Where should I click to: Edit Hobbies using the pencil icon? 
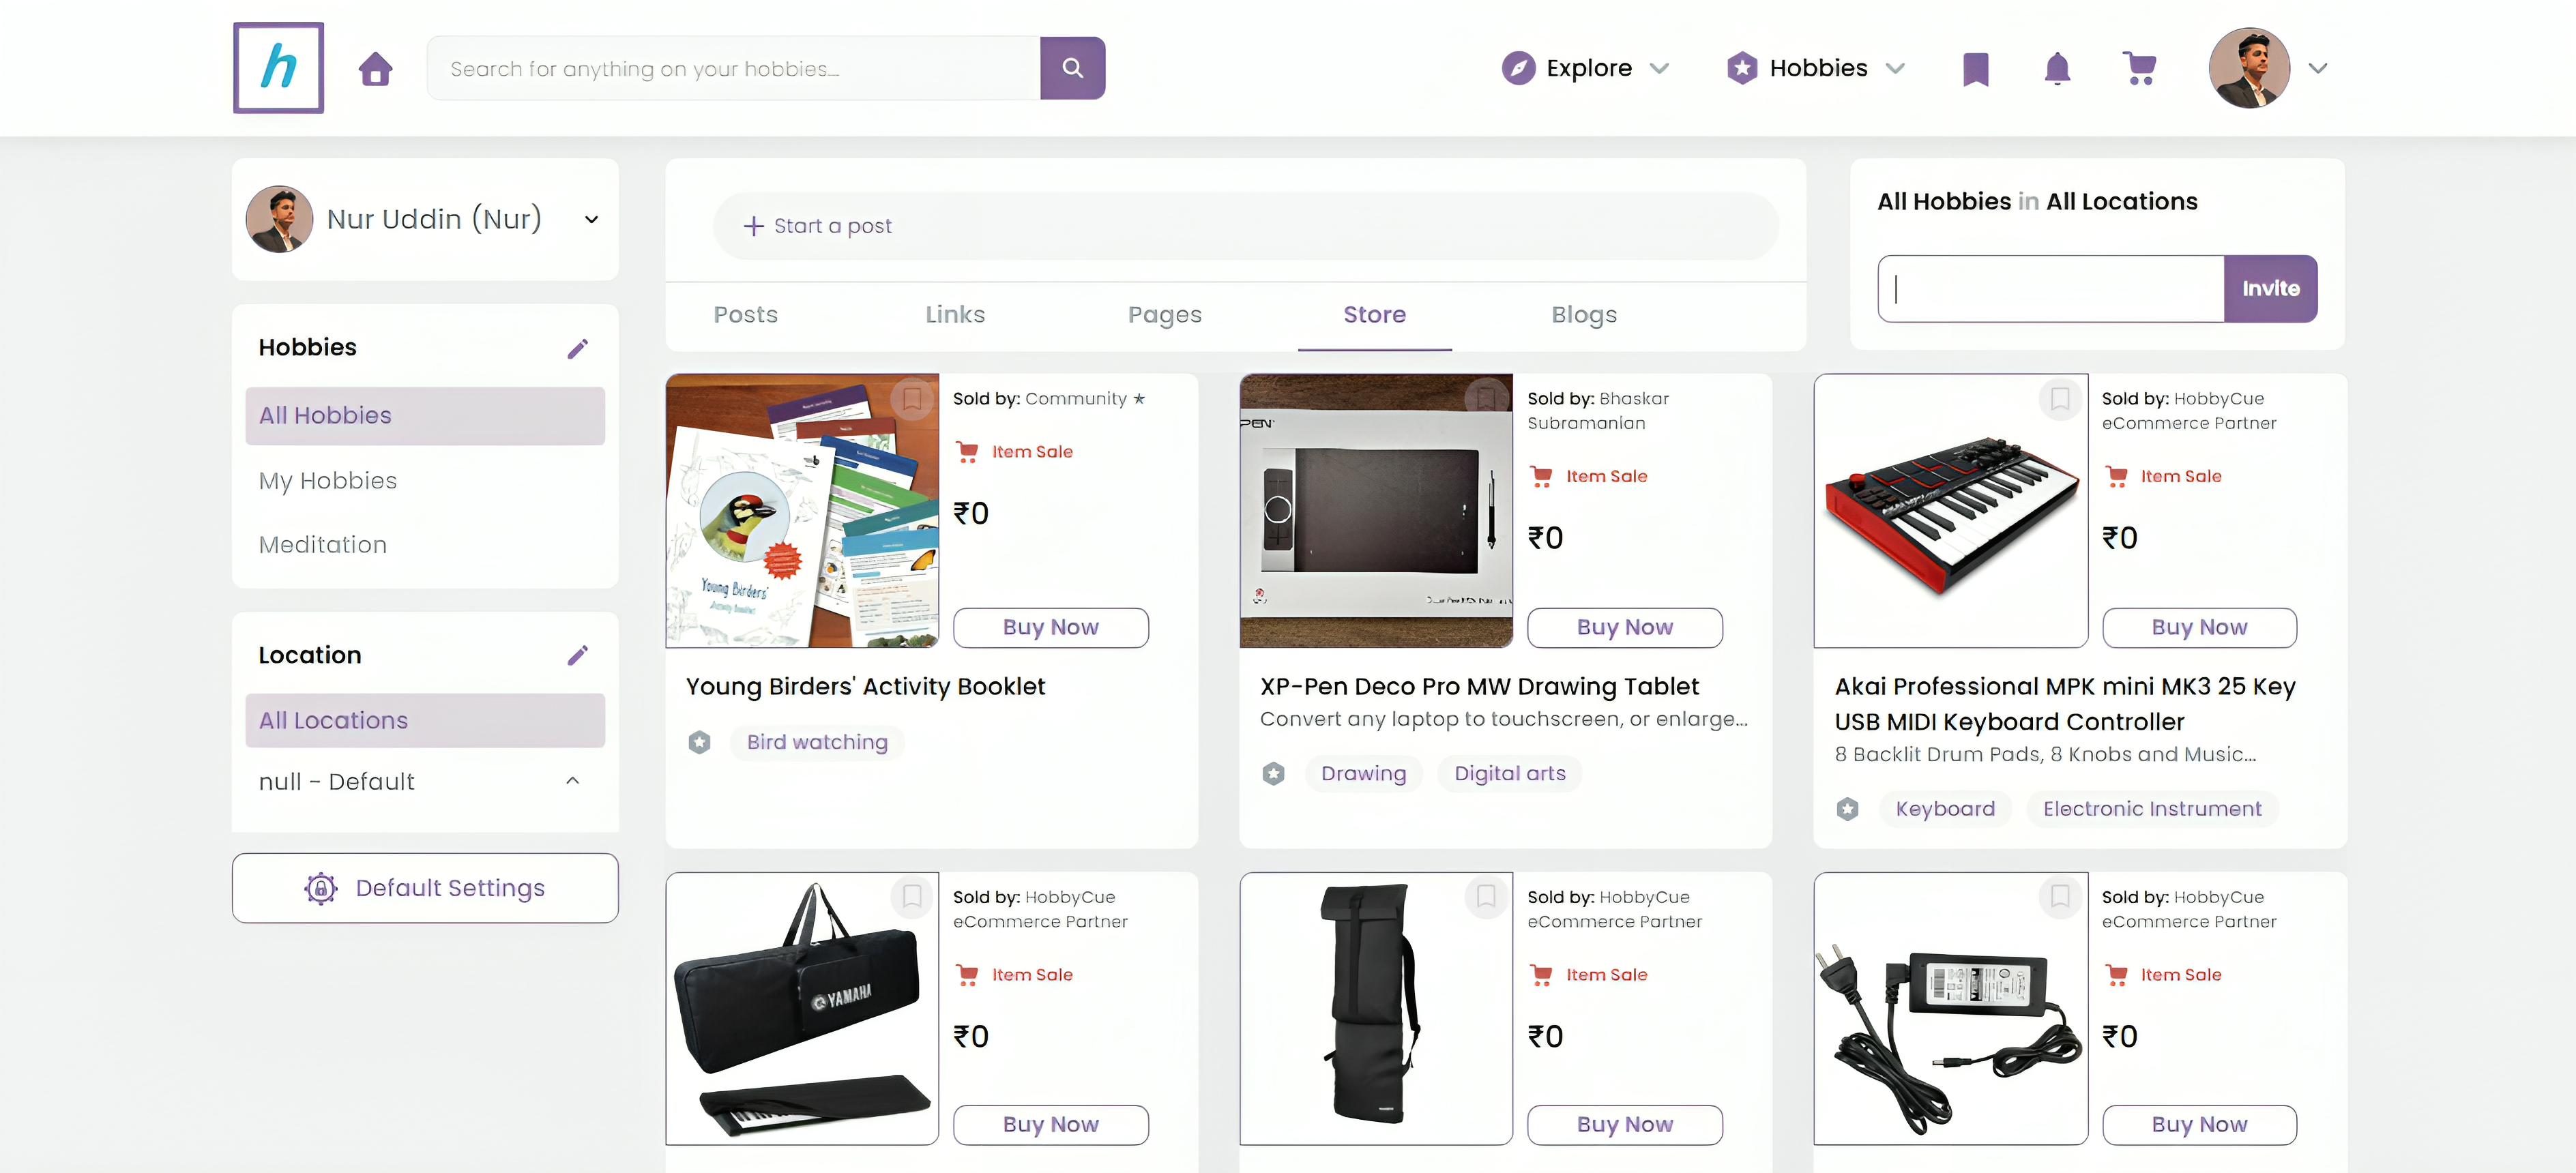click(578, 348)
